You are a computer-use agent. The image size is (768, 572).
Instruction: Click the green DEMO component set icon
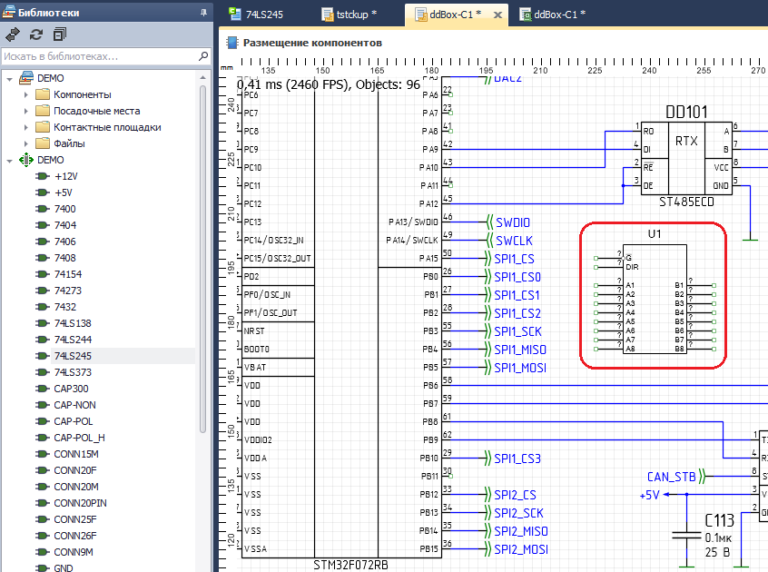(x=26, y=160)
